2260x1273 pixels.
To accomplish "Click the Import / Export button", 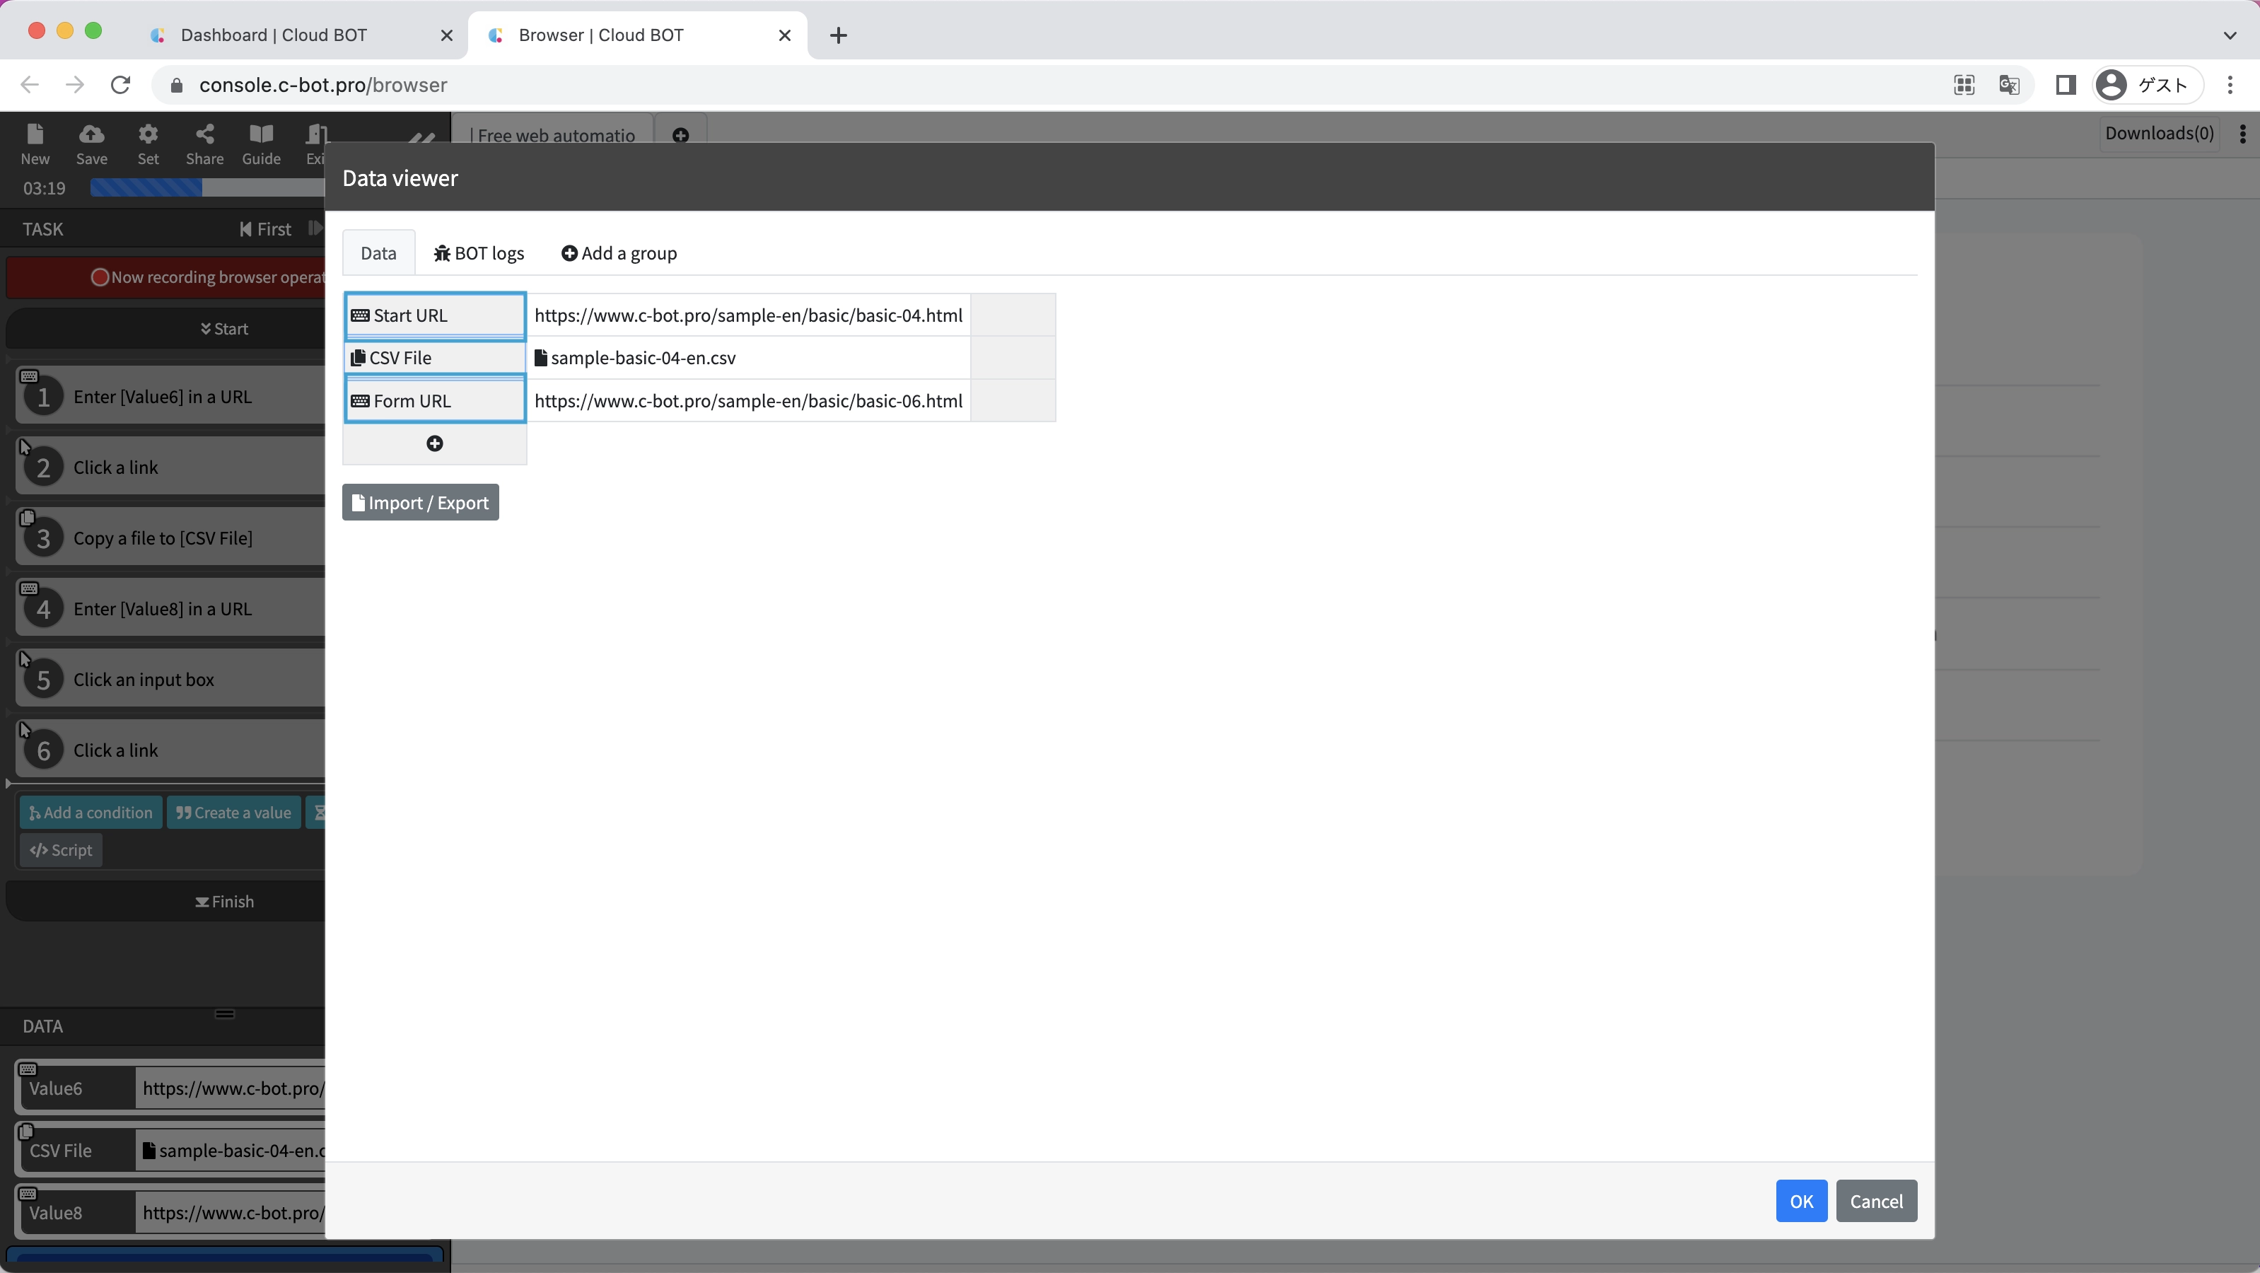I will click(420, 503).
